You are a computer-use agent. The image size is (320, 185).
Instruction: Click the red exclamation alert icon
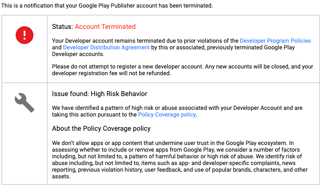[x=25, y=35]
